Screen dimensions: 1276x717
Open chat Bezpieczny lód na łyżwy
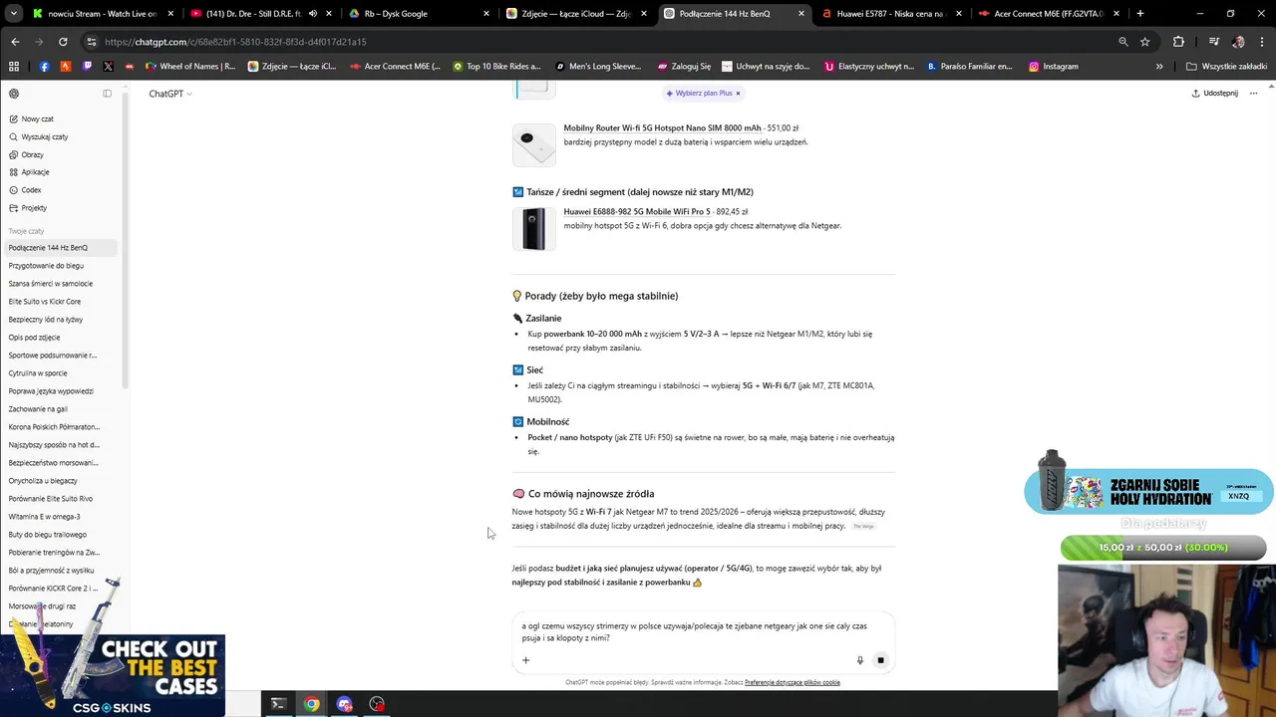point(46,320)
